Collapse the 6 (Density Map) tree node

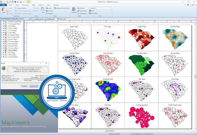coord(2,44)
